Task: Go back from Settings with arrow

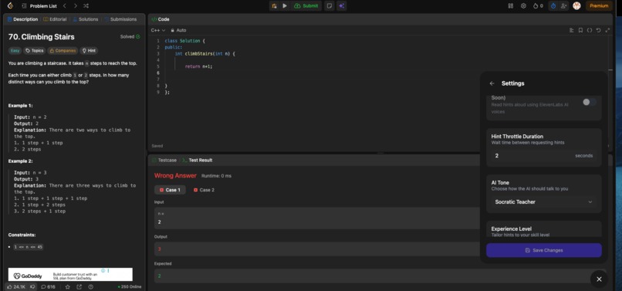Action: [x=492, y=83]
